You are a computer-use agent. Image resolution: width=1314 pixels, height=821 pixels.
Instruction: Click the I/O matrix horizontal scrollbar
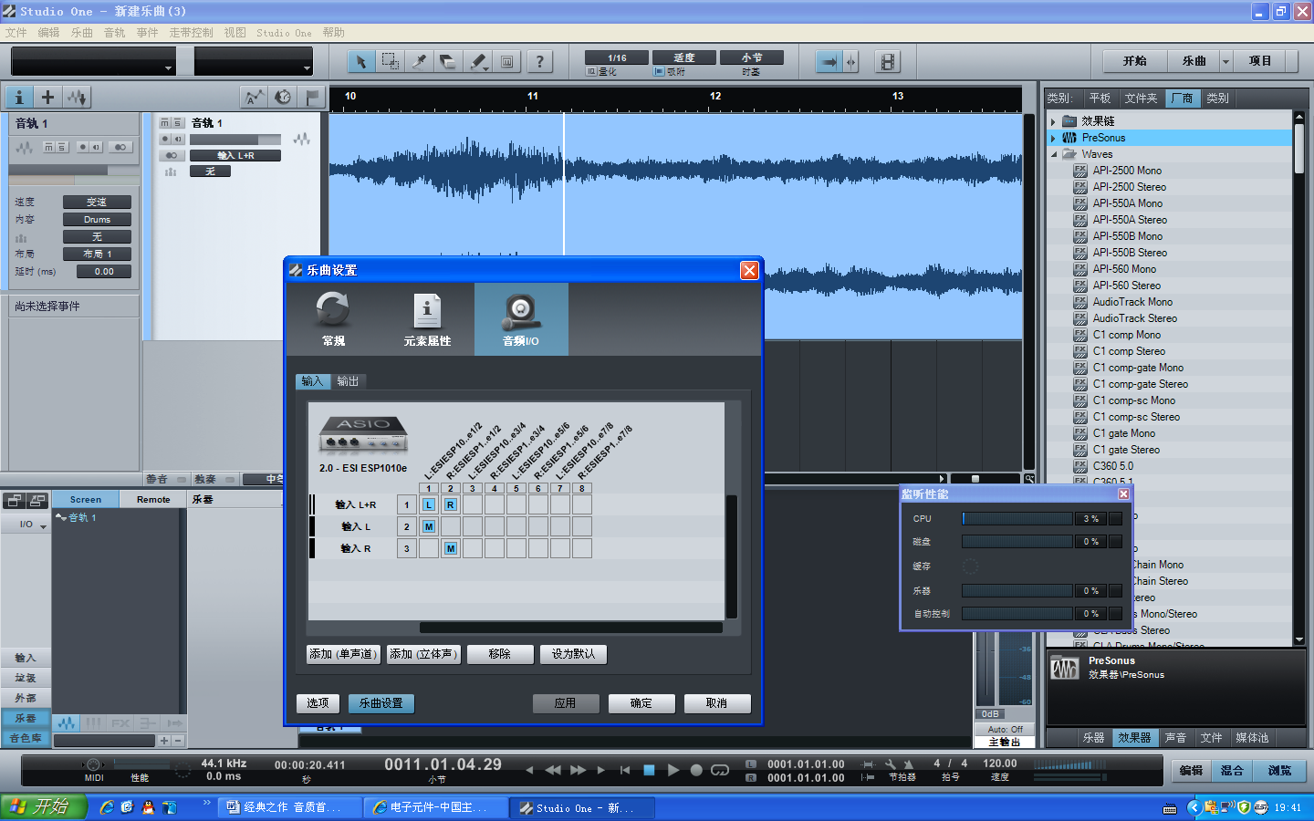(570, 628)
